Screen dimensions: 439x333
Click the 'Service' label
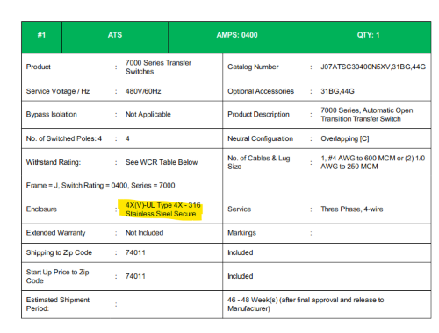pos(240,209)
